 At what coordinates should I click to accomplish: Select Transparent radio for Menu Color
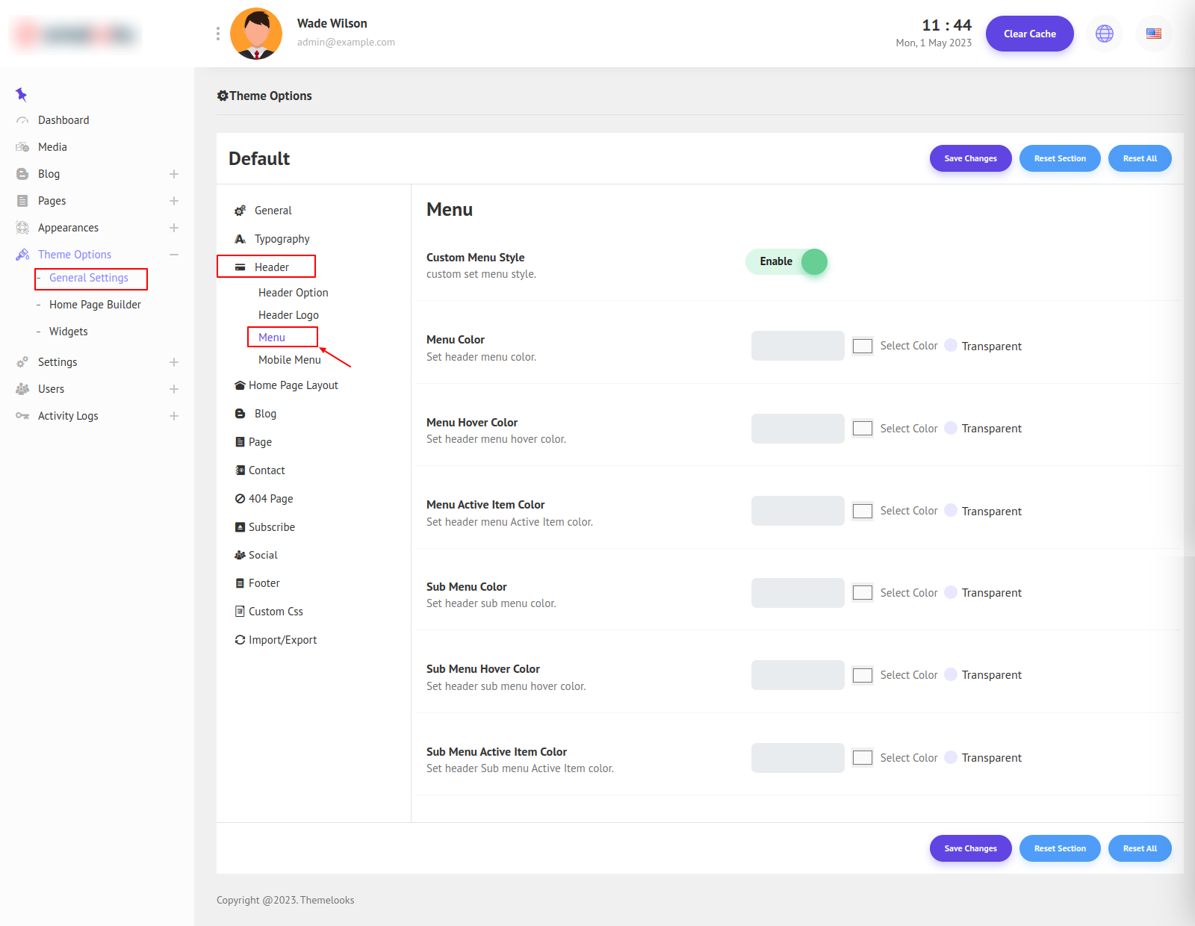click(951, 346)
